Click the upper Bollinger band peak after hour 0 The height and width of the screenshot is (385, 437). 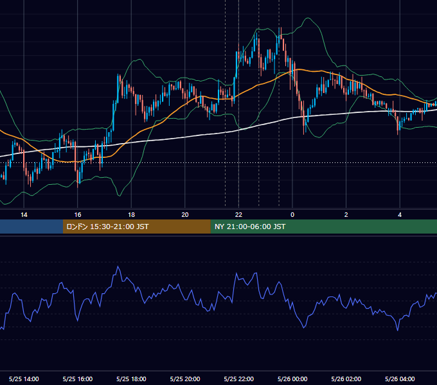coord(308,18)
